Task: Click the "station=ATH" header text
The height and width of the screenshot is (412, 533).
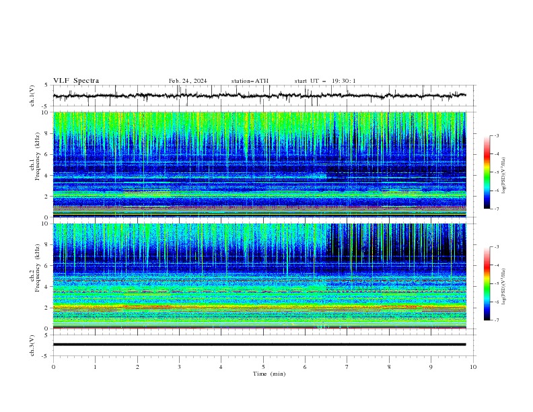Action: (250, 81)
